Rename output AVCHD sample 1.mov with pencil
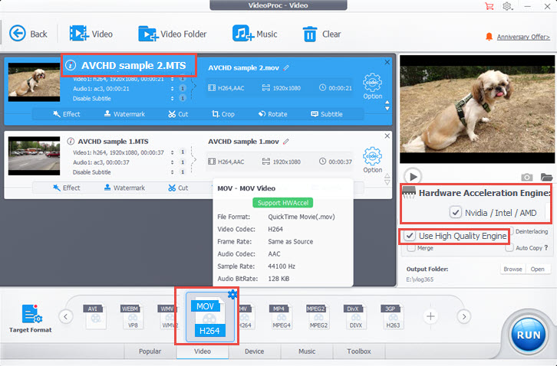 point(286,142)
